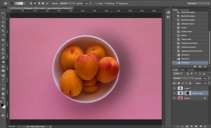The width and height of the screenshot is (211, 128).
Task: Switch to the Tracciati tab
Action: click(191, 70)
